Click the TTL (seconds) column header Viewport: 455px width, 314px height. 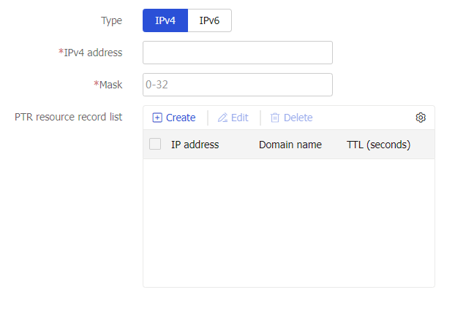[378, 145]
